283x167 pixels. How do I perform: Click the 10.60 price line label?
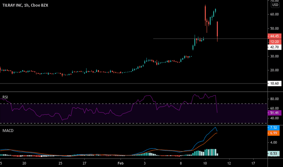tap(274, 83)
